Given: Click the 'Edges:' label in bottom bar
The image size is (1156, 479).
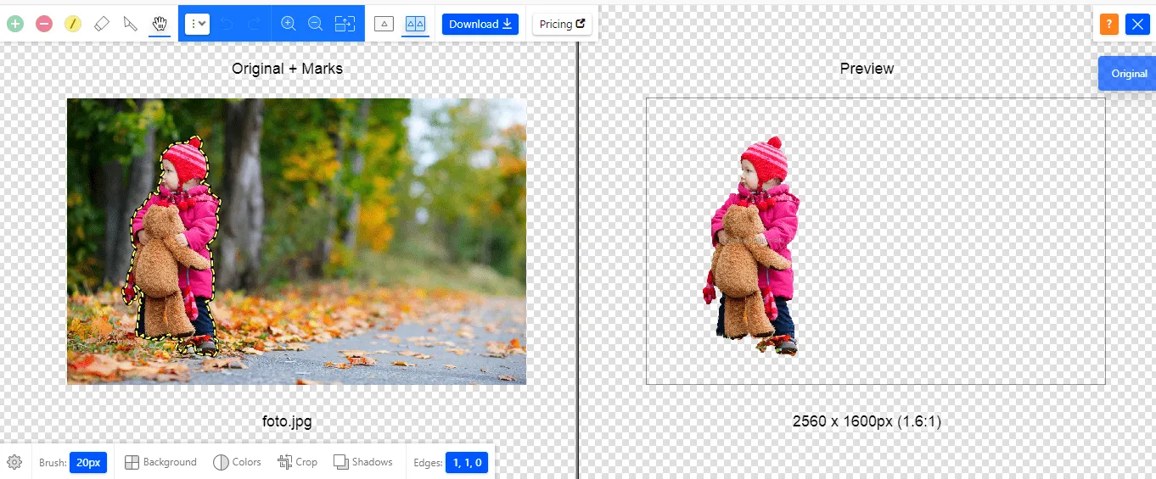Looking at the screenshot, I should pyautogui.click(x=428, y=463).
